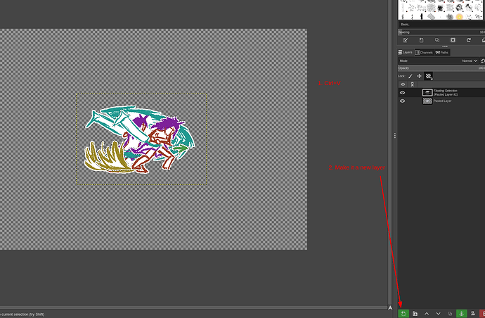Create a new brush
This screenshot has width=485, height=318.
[x=421, y=40]
